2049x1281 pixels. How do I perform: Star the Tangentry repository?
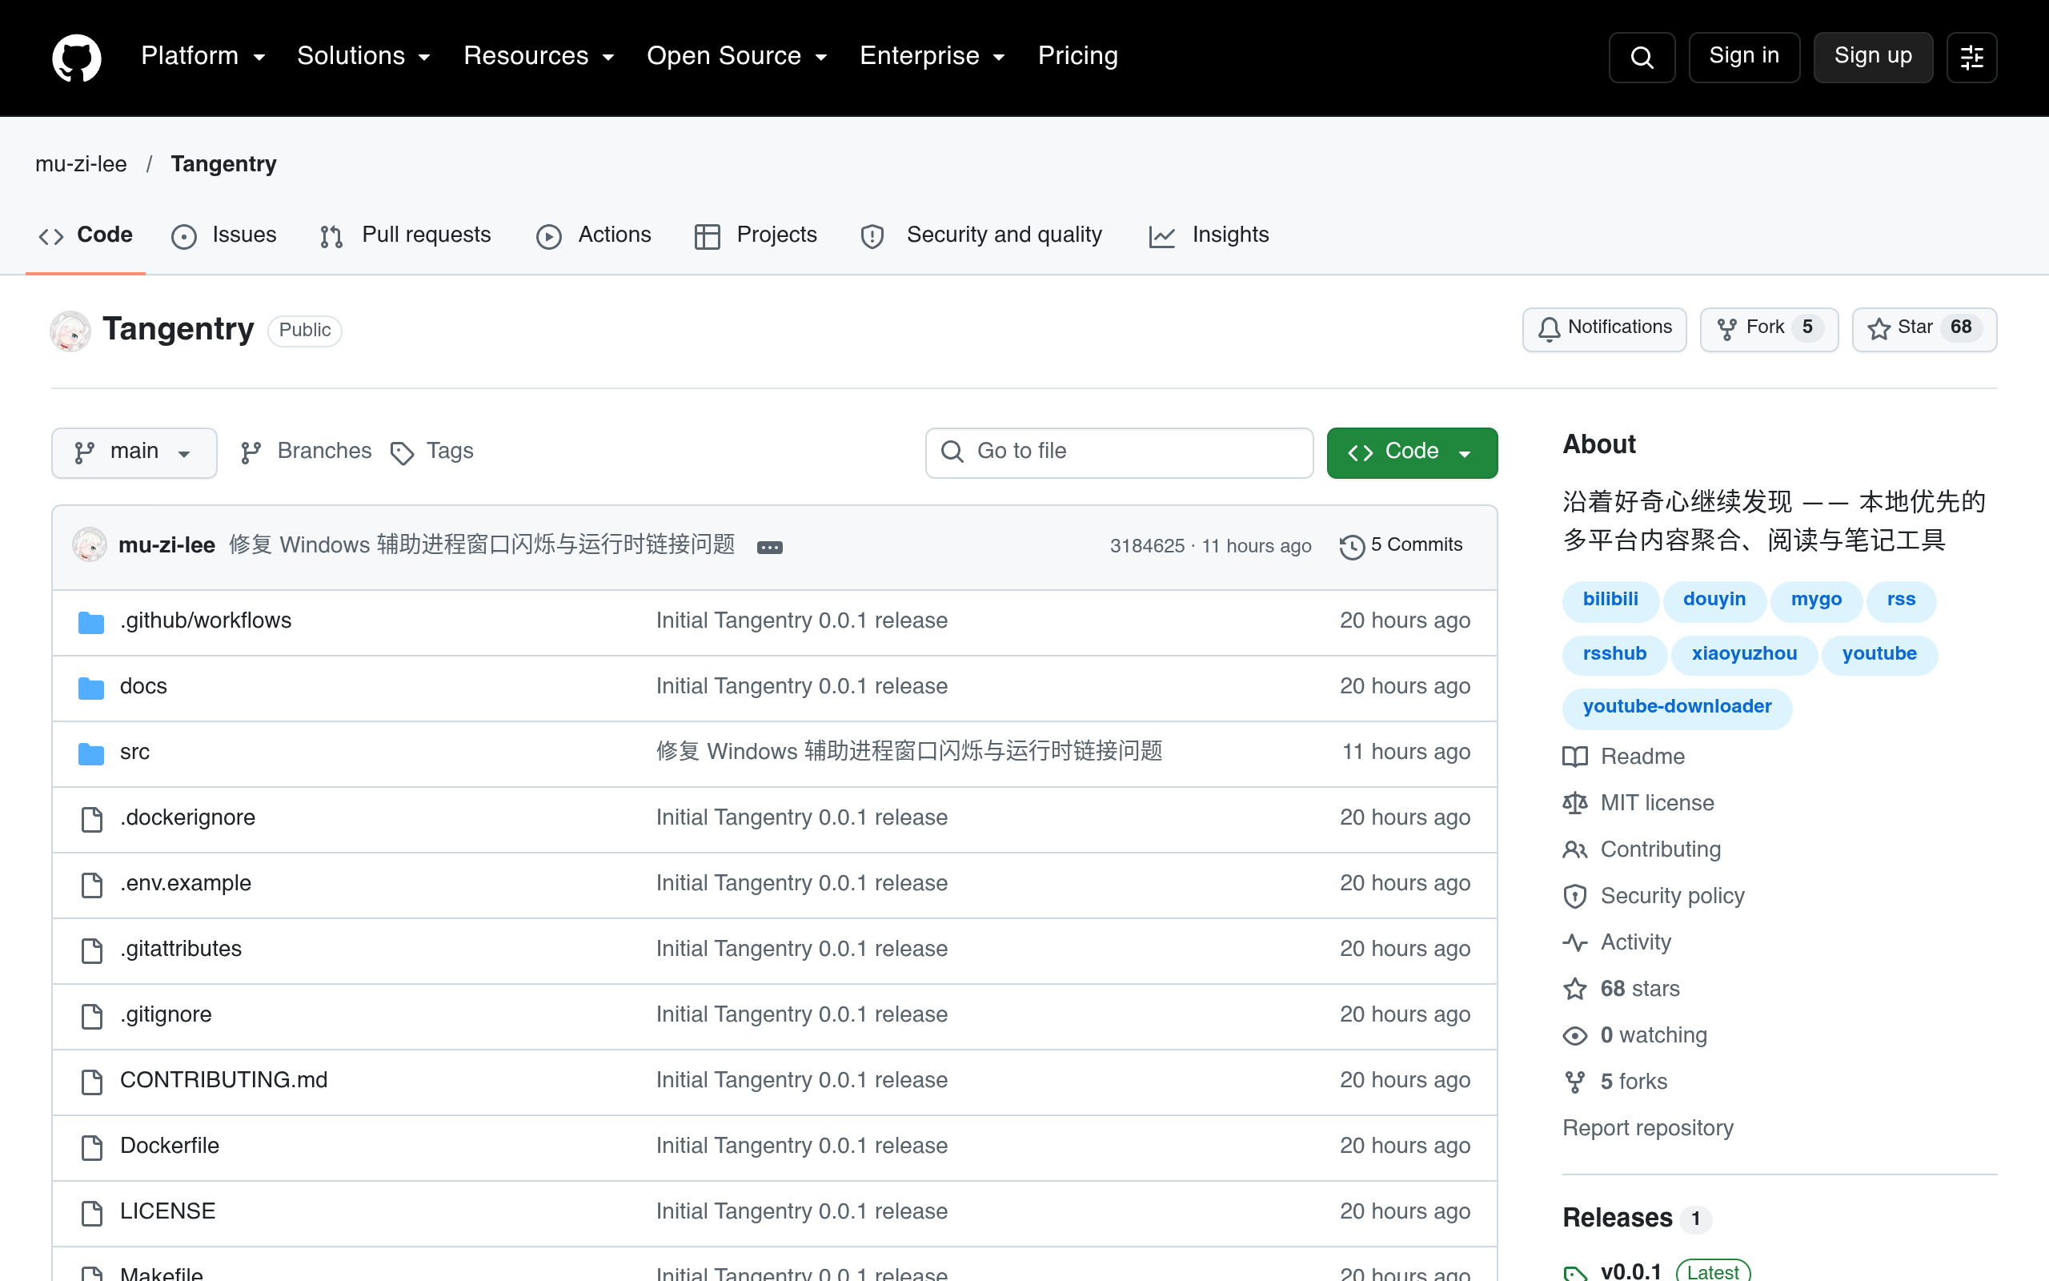pos(1923,329)
